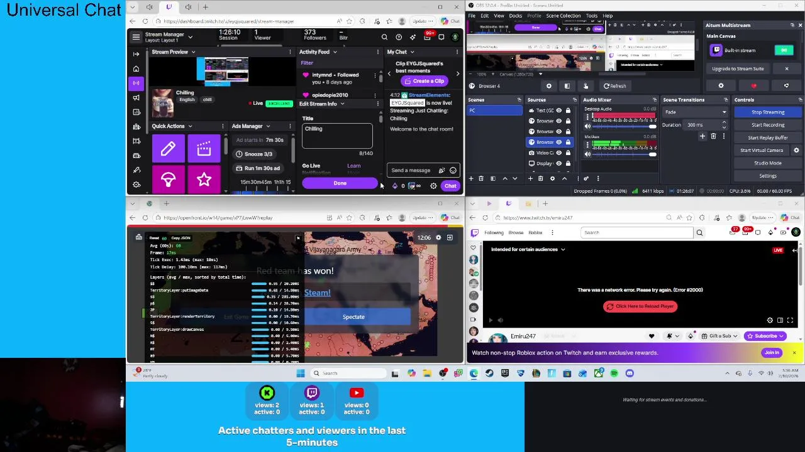Screen dimensions: 805x452
Task: Open Following tab on Twitch
Action: click(x=494, y=233)
